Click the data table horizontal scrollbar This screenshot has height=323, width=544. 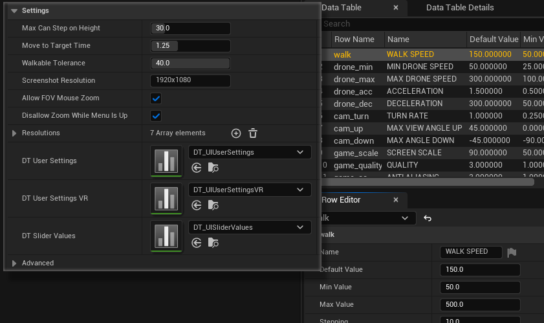[428, 182]
